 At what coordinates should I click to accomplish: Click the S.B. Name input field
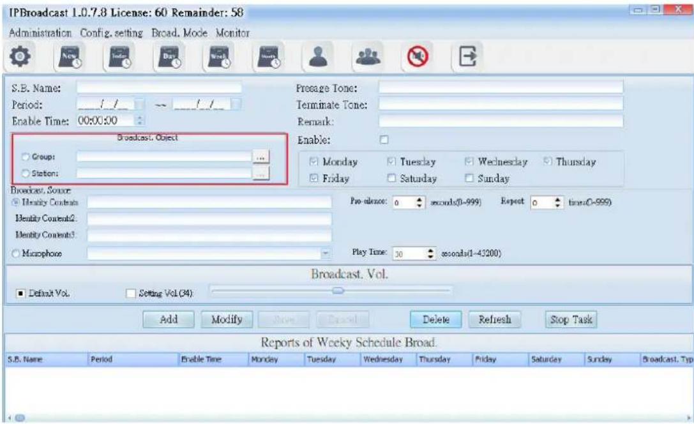click(x=160, y=87)
